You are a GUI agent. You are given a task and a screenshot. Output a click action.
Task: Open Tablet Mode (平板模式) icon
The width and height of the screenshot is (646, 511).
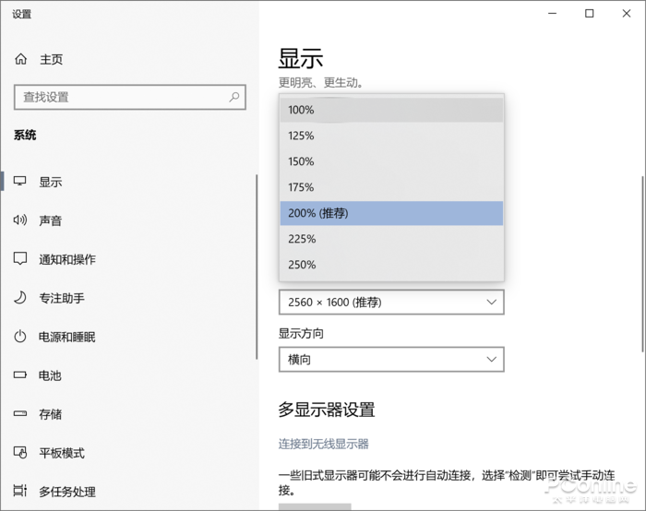point(20,453)
